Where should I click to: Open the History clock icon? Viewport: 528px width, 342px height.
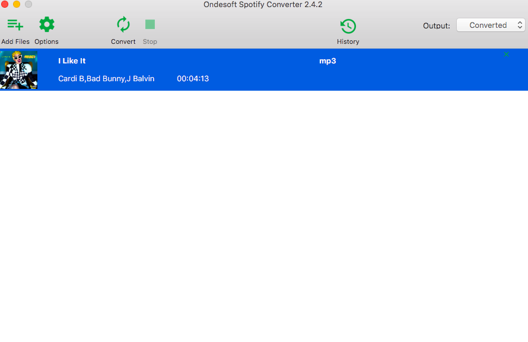point(348,26)
